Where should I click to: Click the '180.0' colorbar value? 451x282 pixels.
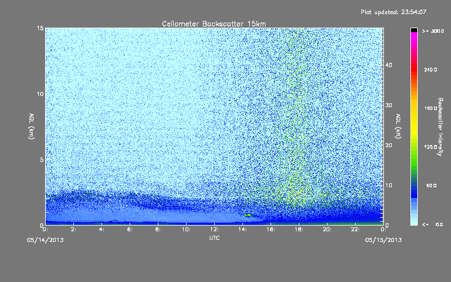[431, 108]
